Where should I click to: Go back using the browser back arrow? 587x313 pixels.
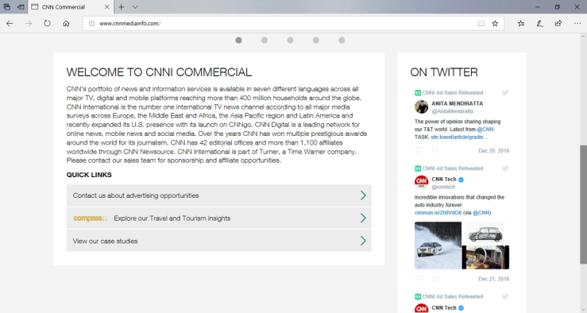coord(10,23)
